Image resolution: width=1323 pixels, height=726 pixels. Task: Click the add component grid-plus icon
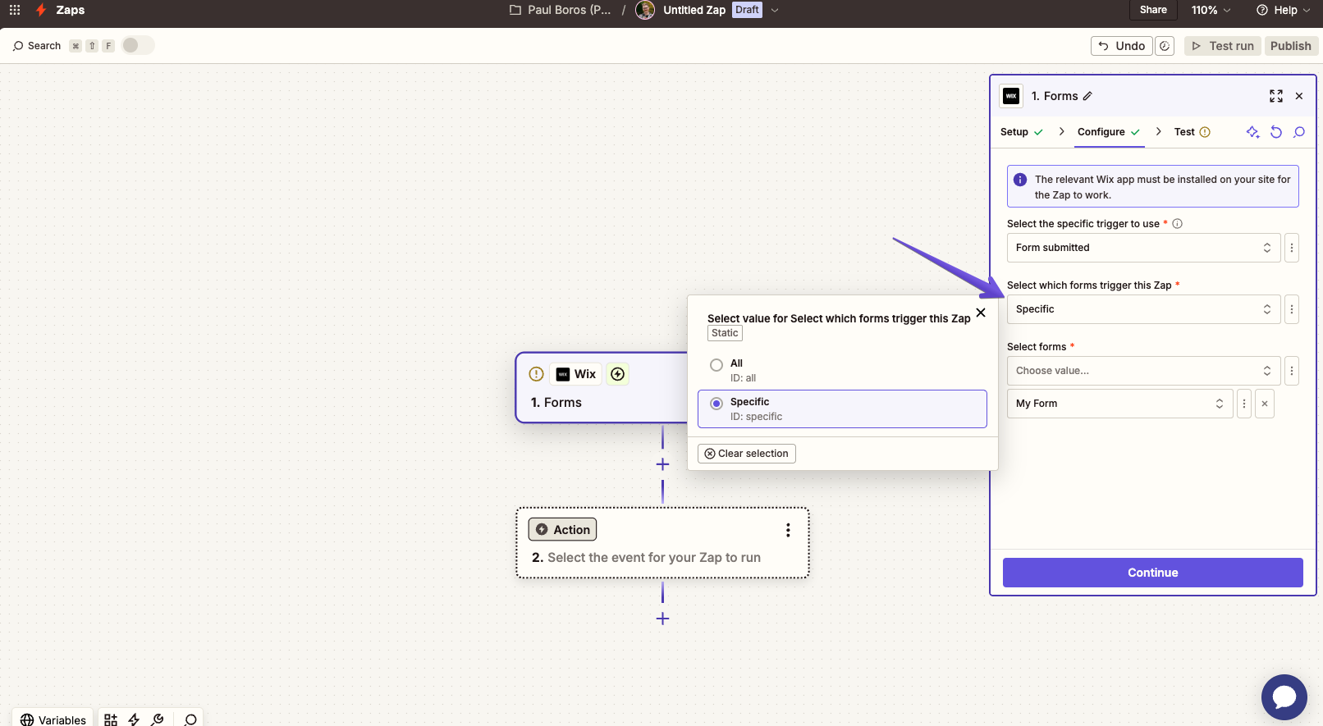tap(111, 719)
